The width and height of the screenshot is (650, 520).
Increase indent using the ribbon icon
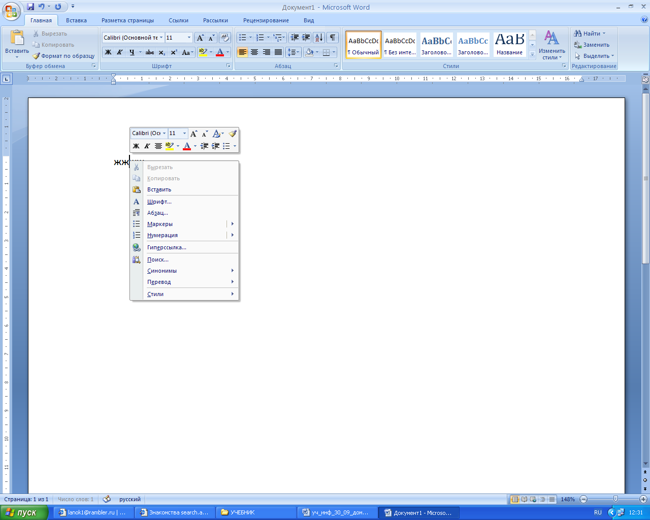(x=306, y=38)
